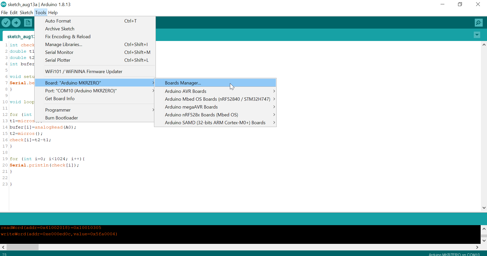Select Burn Bootloader

(x=95, y=118)
